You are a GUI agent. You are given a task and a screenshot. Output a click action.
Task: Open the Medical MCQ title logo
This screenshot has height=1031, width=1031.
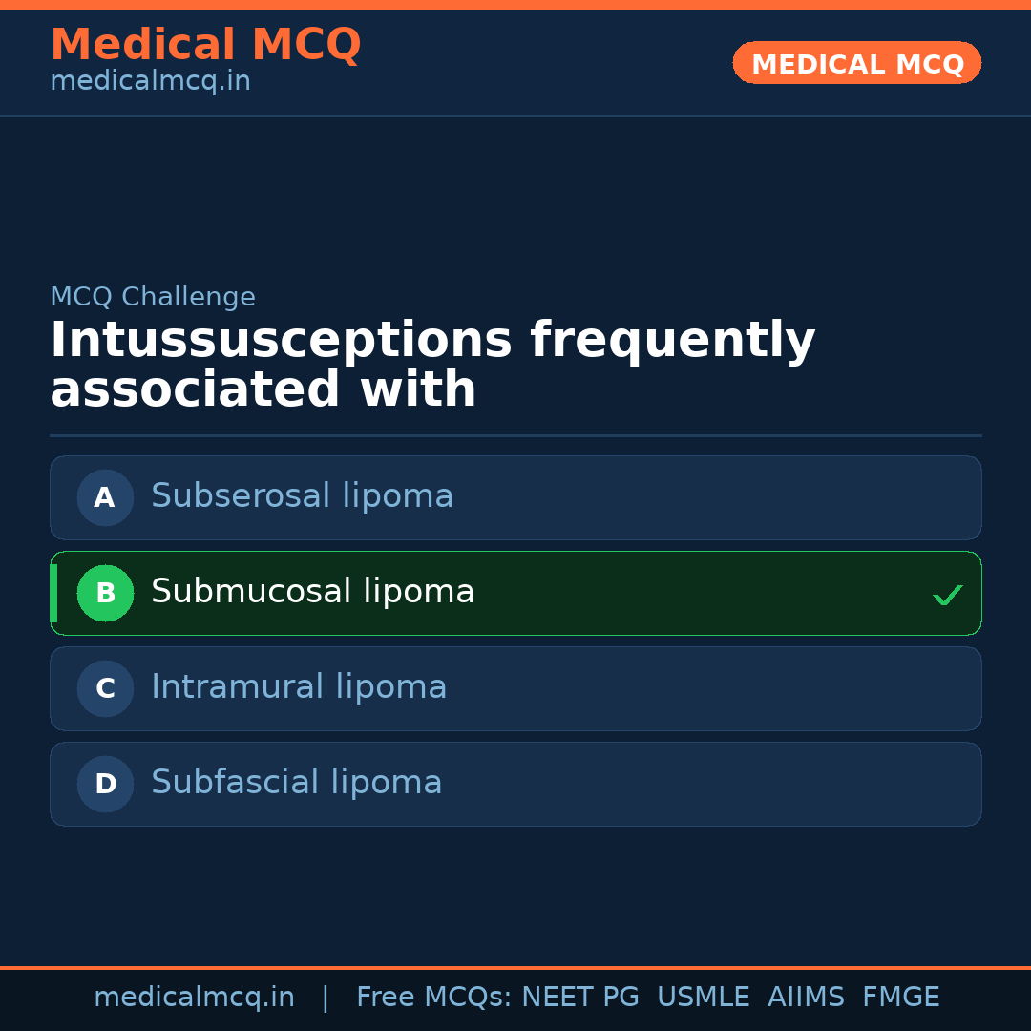[205, 45]
